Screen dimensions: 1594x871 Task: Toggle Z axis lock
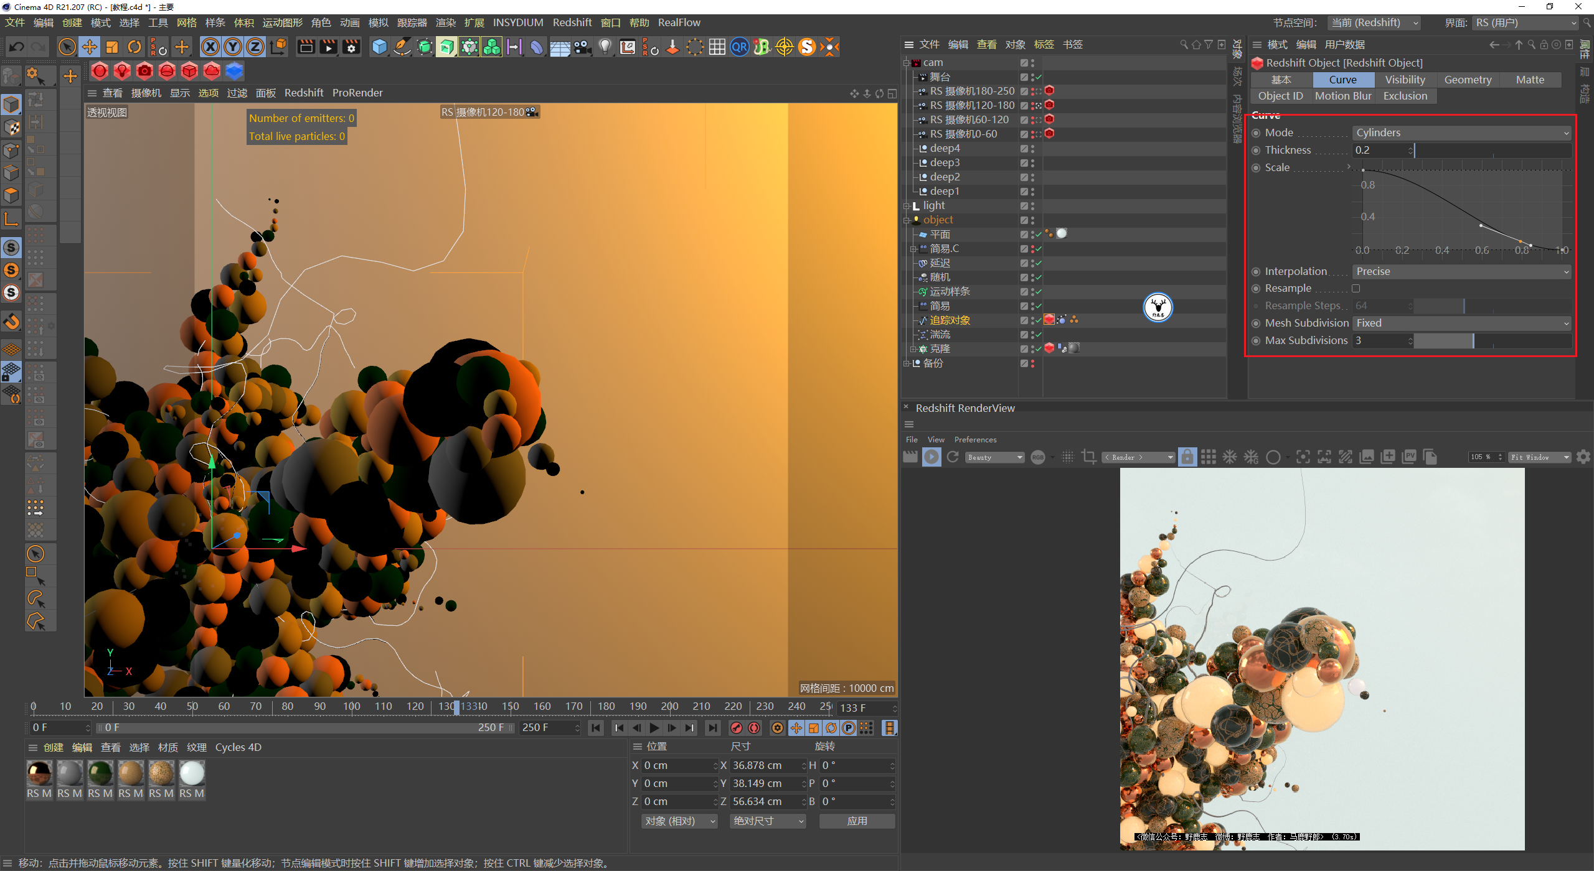255,47
